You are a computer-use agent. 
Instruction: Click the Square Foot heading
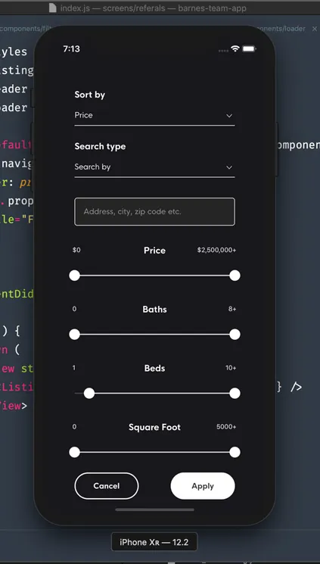click(x=154, y=427)
